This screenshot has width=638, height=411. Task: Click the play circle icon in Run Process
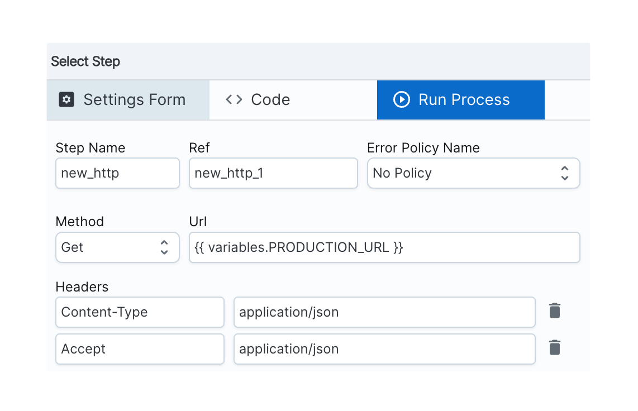(x=402, y=100)
